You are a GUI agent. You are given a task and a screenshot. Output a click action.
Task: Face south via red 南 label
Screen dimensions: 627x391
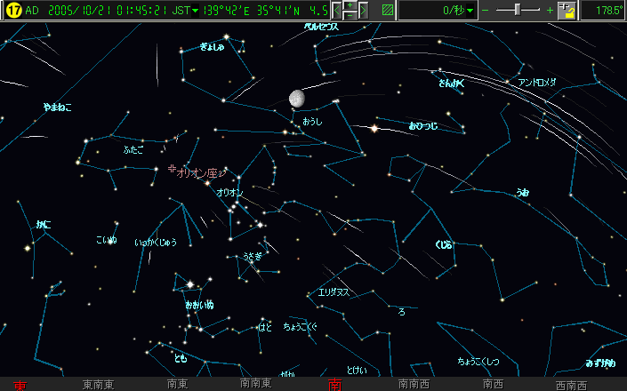click(x=334, y=386)
